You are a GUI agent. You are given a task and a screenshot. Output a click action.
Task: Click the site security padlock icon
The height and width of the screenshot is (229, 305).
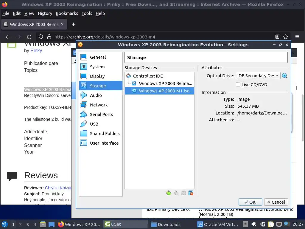(x=49, y=37)
